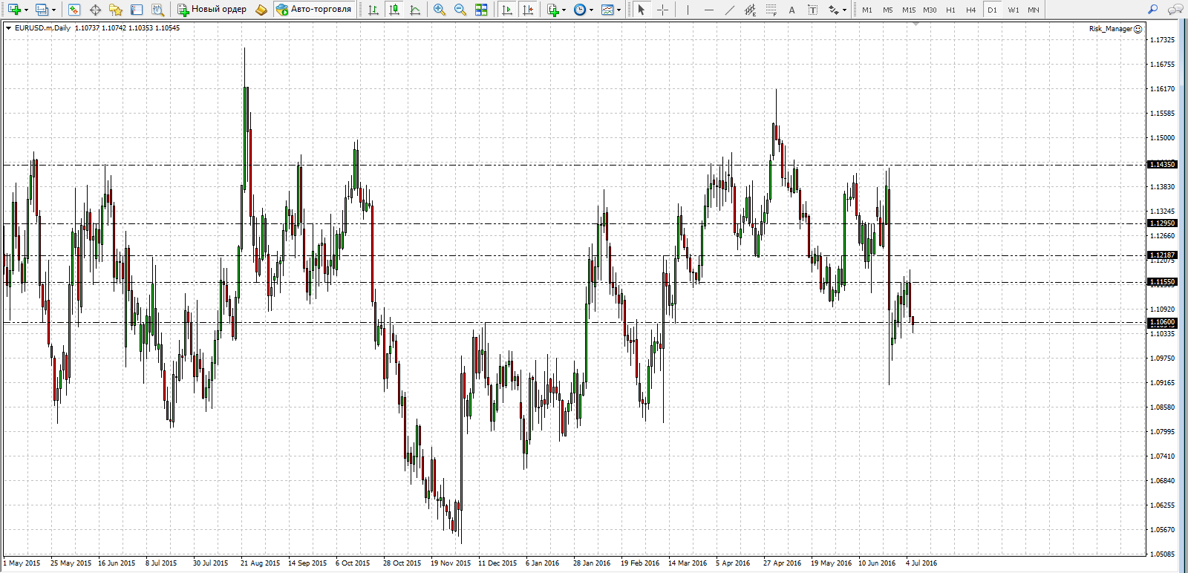Screen dimensions: 1188x573
Task: Select the trendline drawing tool
Action: (x=730, y=10)
